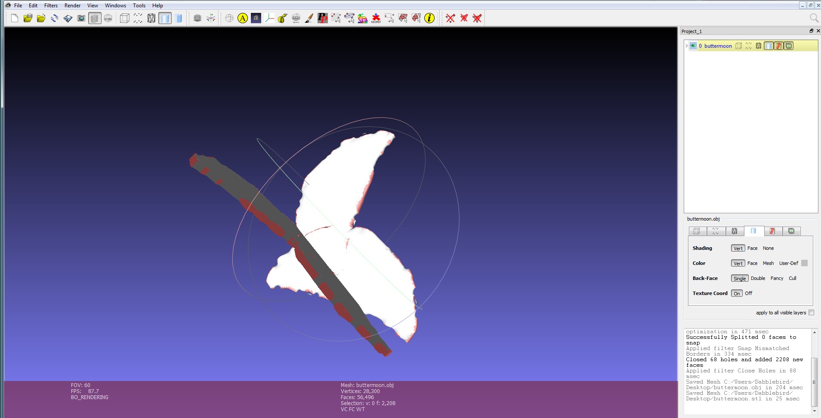The image size is (821, 418).
Task: Expand the buttermoon layer tree arrow
Action: pos(687,46)
